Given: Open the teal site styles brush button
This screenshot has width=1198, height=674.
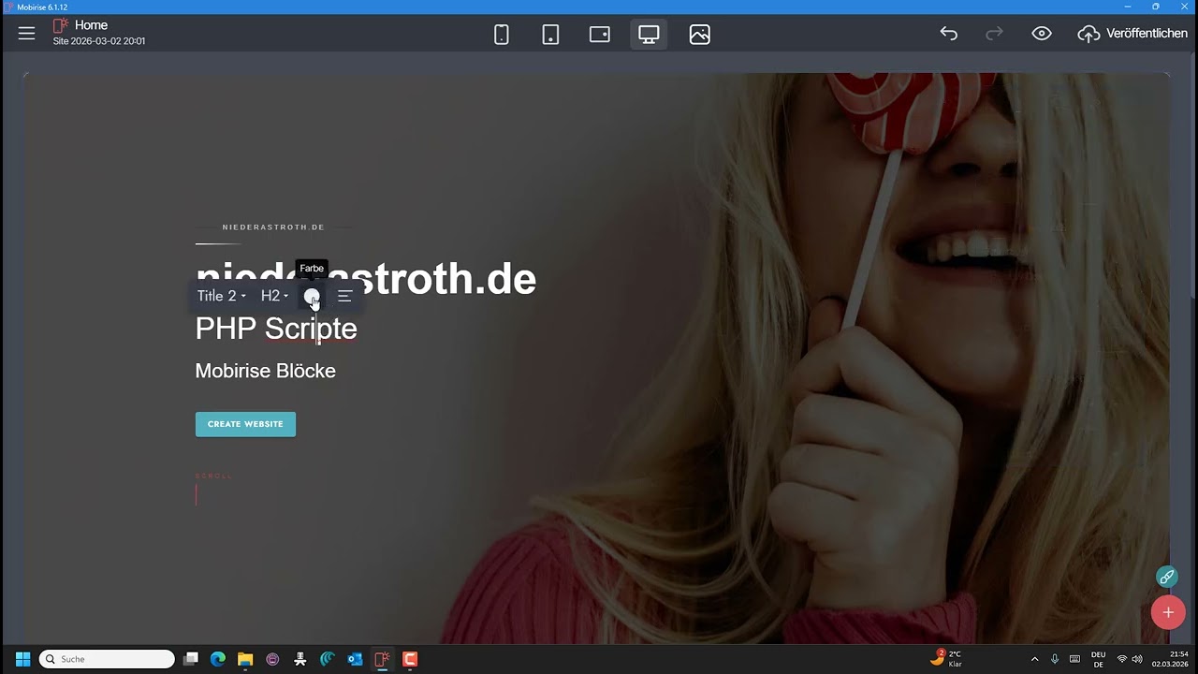Looking at the screenshot, I should click(1167, 577).
